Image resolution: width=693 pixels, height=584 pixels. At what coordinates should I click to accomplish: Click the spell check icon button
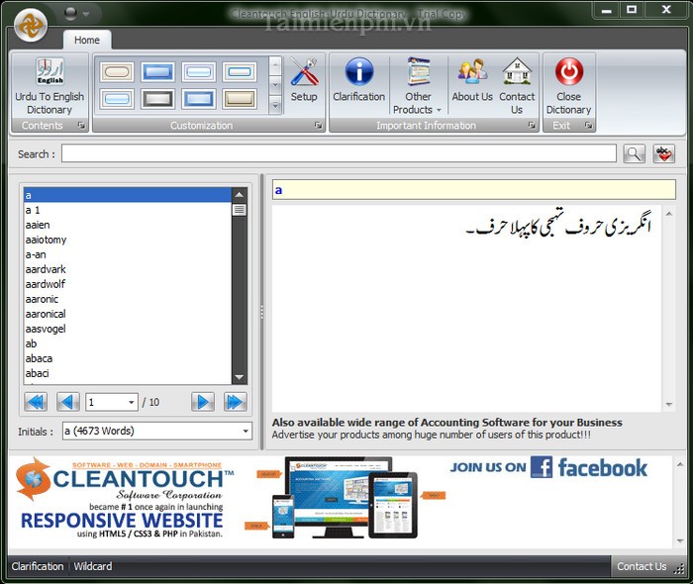[x=664, y=153]
